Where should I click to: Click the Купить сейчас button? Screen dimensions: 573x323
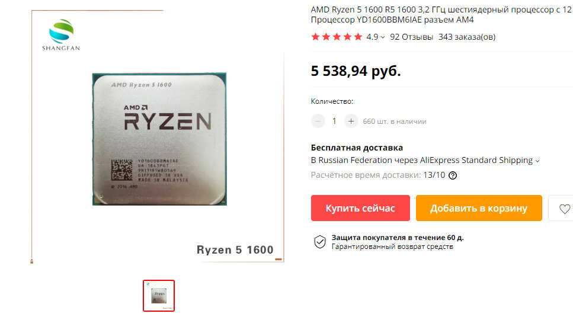click(360, 208)
